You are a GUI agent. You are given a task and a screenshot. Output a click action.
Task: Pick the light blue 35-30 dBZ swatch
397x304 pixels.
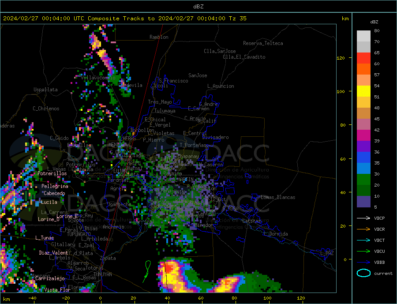tap(363, 169)
